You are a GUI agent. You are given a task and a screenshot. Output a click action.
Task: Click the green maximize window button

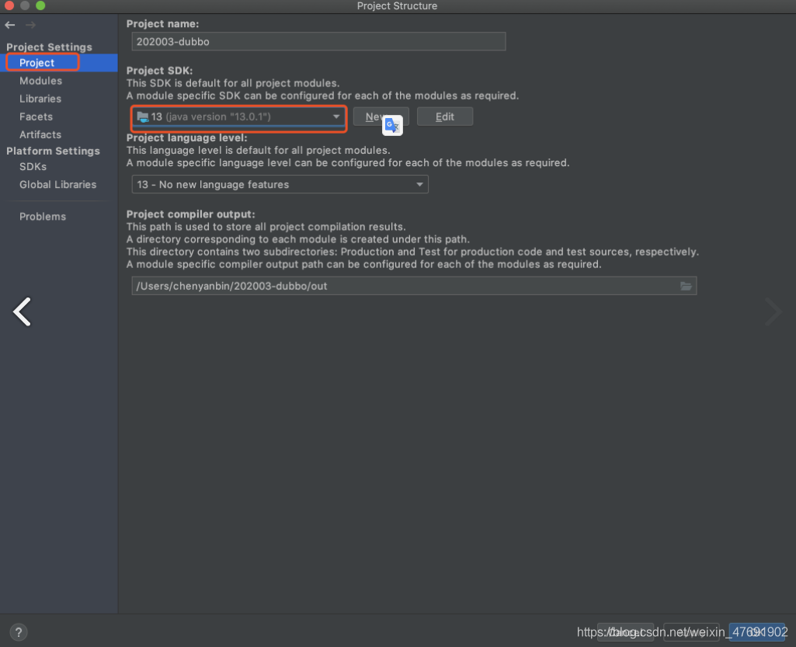coord(40,5)
